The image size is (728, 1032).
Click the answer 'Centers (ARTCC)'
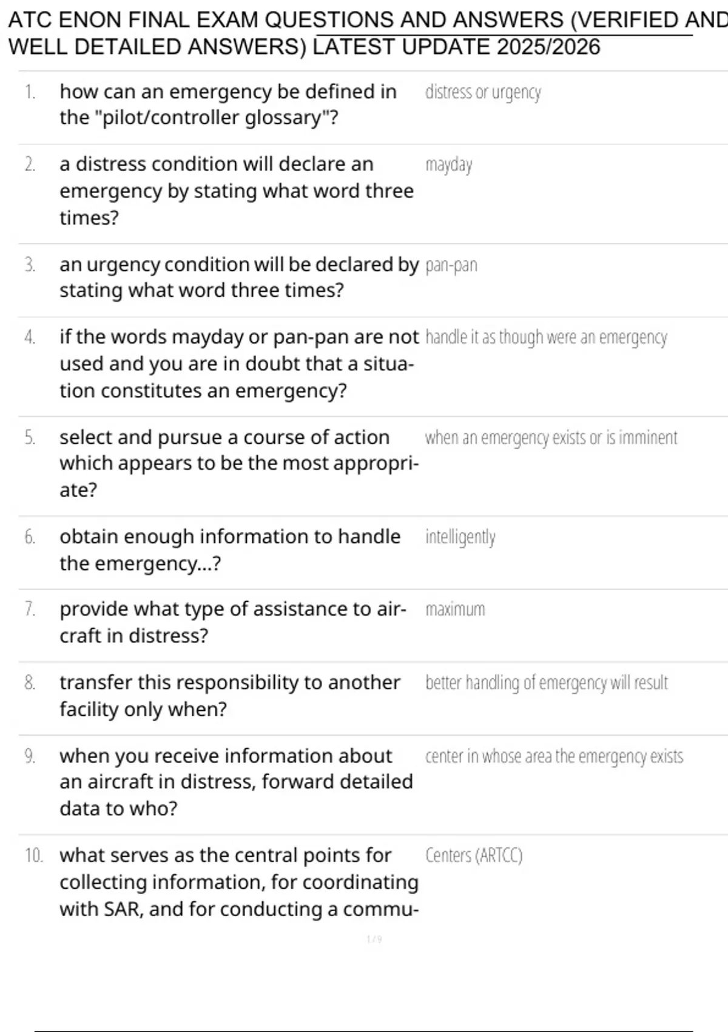tap(474, 855)
